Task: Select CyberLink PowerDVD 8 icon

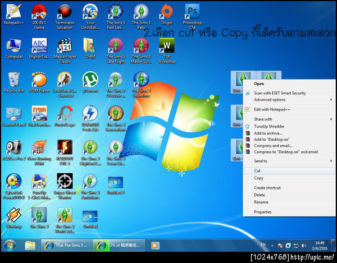Action: tap(13, 187)
